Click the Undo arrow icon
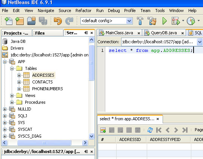Viewport: 203px width, 159px height. 58,21
